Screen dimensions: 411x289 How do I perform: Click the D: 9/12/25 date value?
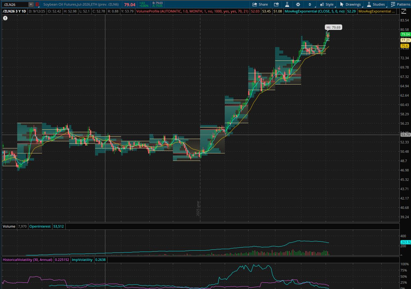pos(37,11)
